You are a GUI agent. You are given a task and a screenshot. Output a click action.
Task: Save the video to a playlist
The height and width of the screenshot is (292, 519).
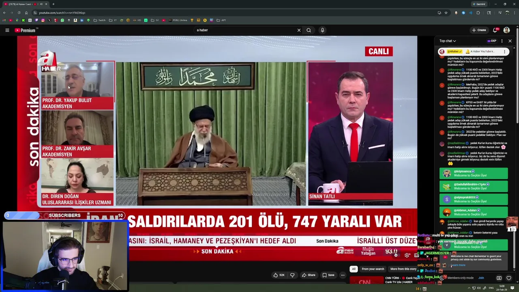click(328, 275)
